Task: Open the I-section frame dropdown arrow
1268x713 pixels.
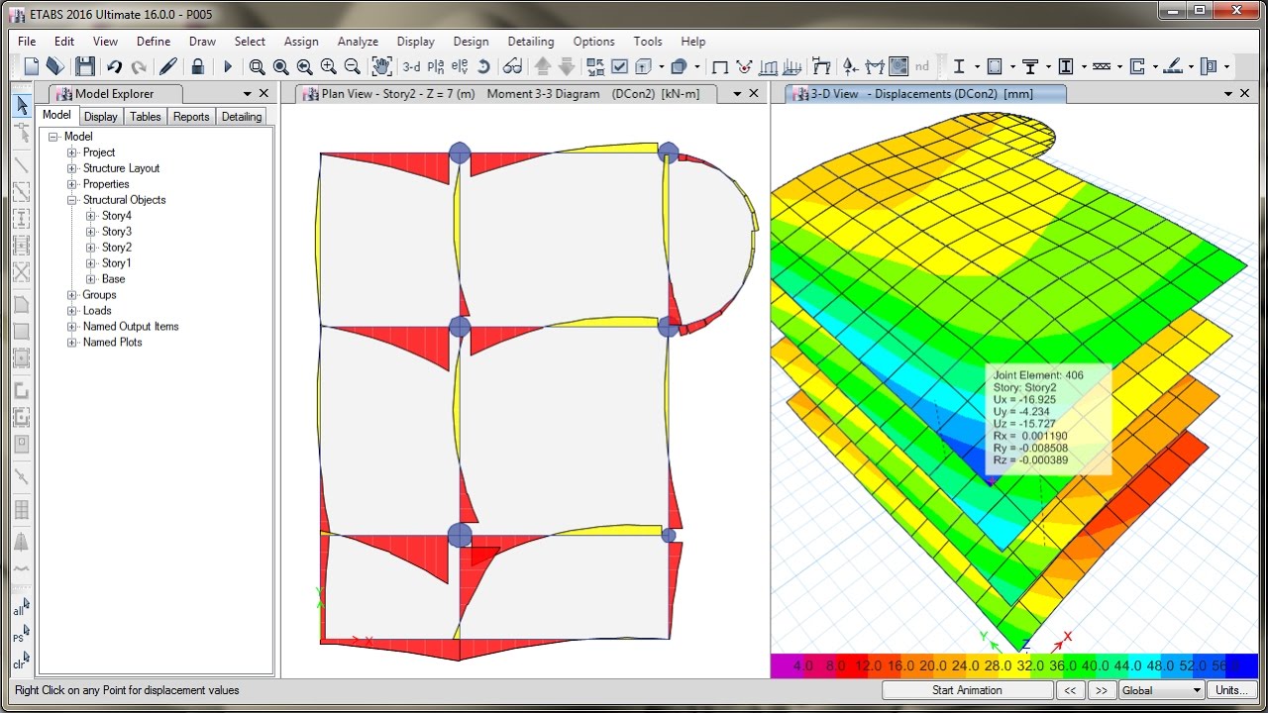Action: pyautogui.click(x=976, y=66)
